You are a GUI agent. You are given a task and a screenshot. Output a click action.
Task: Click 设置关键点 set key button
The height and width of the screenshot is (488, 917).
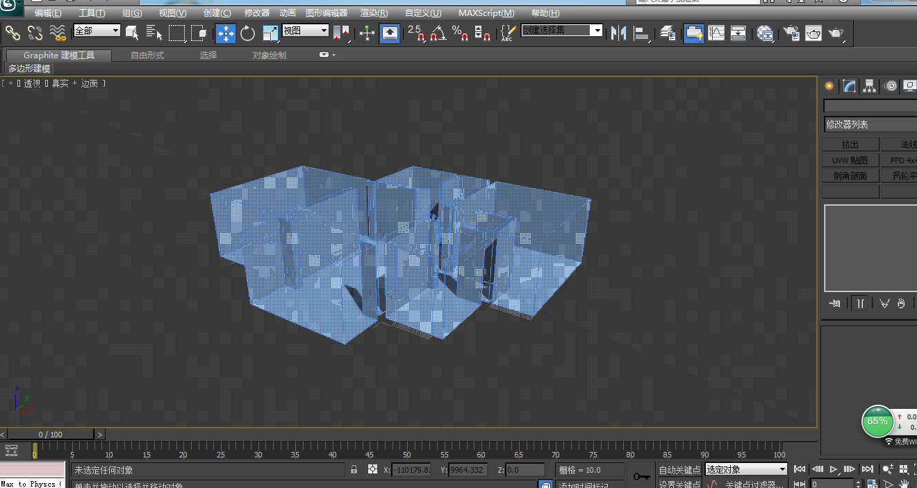tap(679, 485)
